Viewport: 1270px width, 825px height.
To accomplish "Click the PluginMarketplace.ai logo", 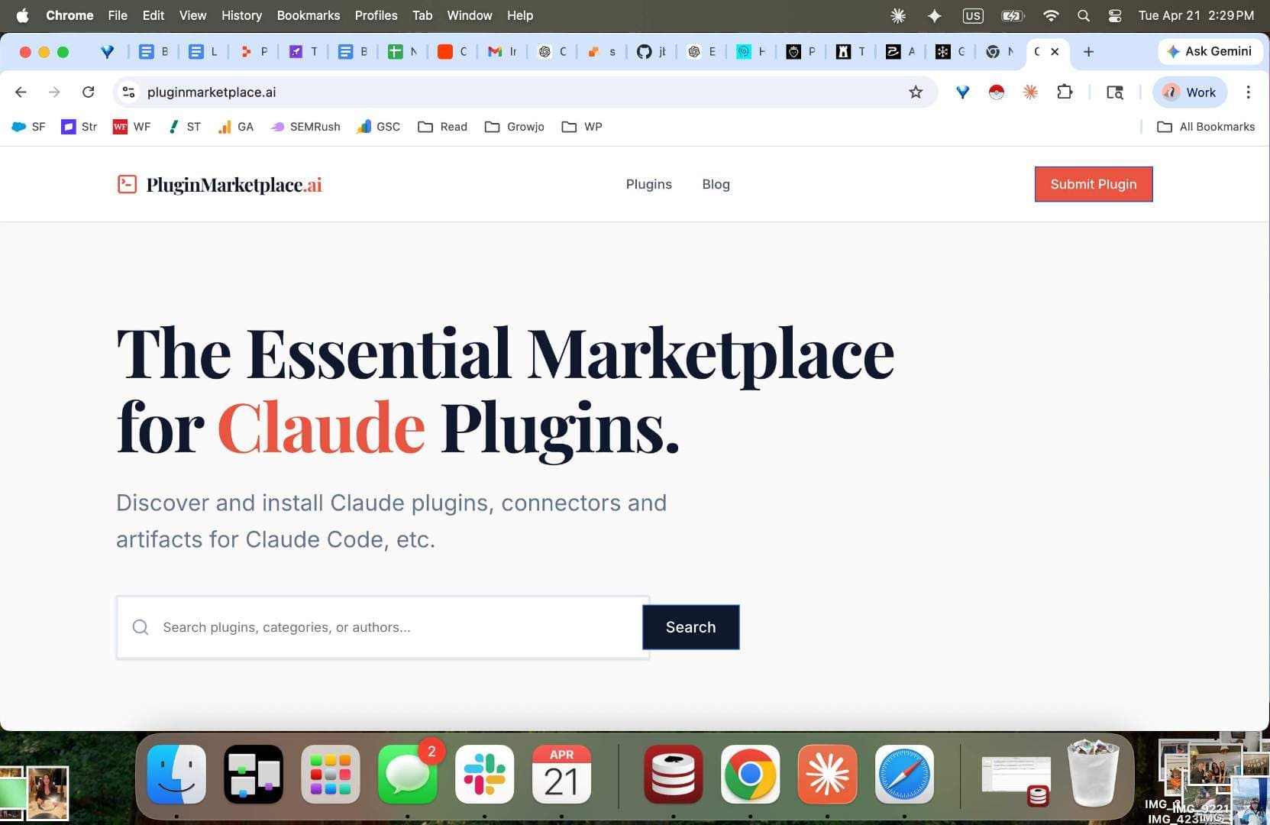I will click(x=219, y=184).
